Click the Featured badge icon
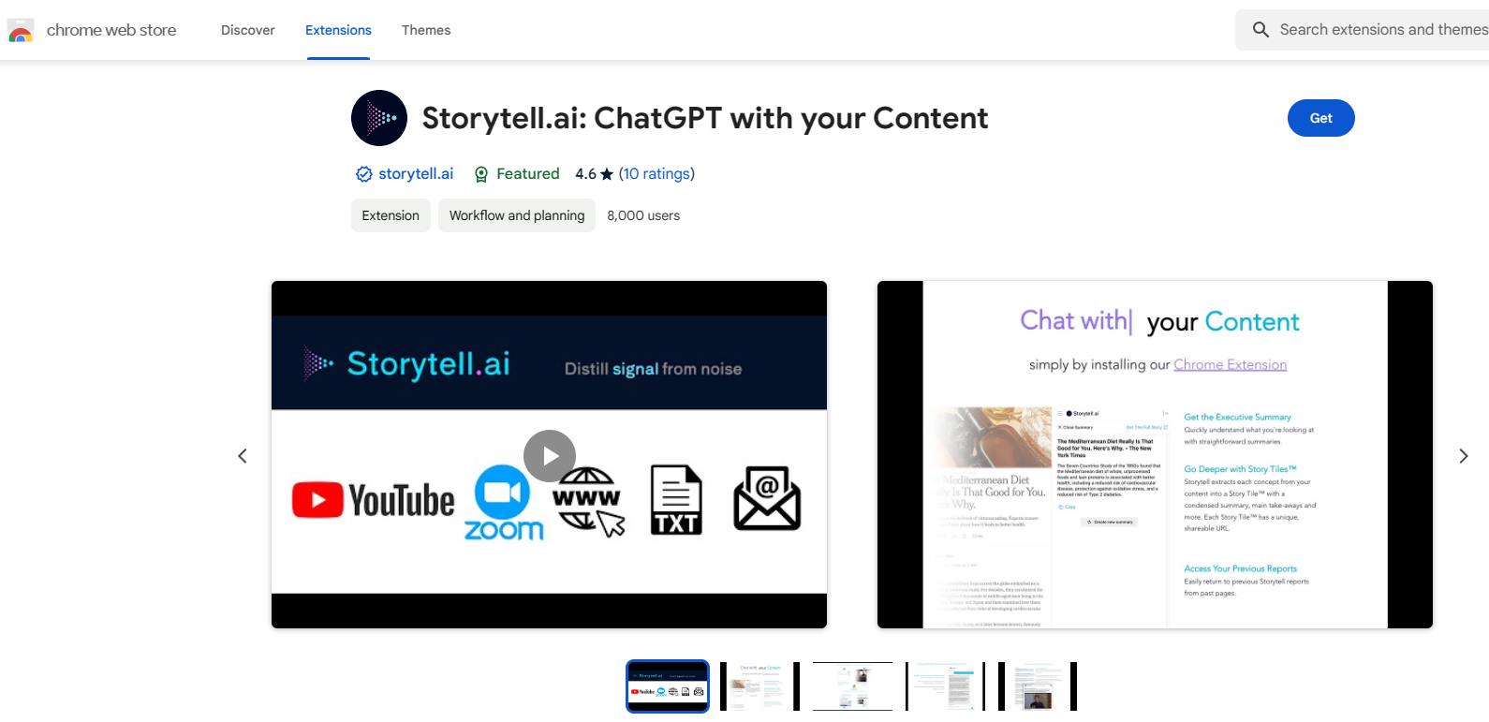This screenshot has height=722, width=1489. (481, 174)
